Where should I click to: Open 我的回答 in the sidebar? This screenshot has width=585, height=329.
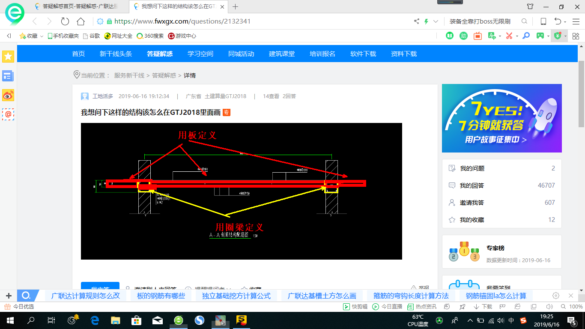(501, 185)
